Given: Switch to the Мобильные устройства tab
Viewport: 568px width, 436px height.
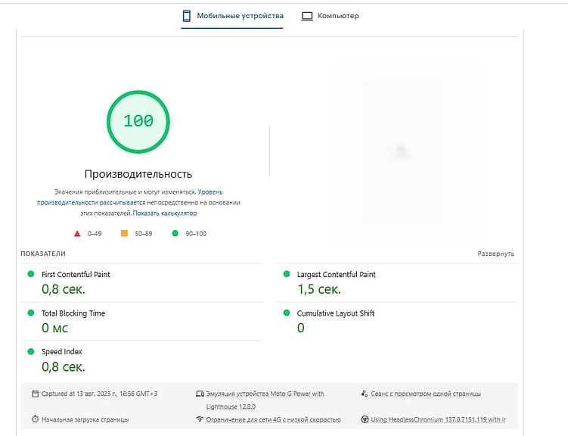Looking at the screenshot, I should tap(240, 16).
